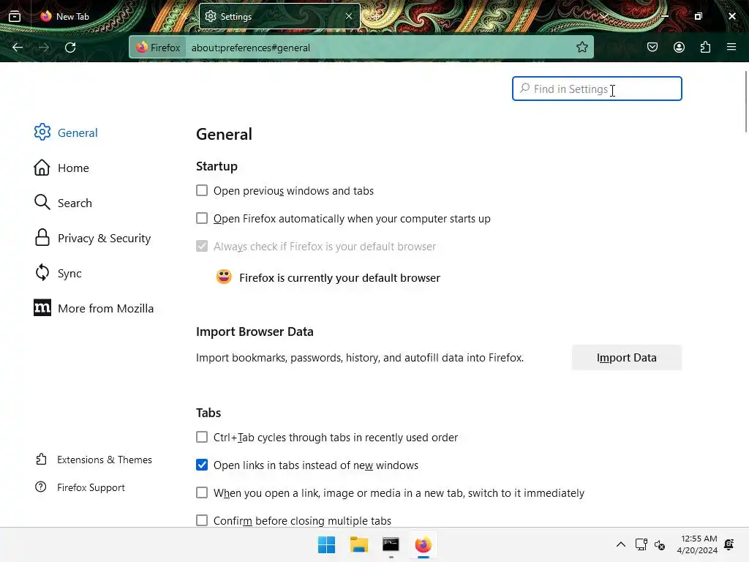Click the Home house icon in sidebar
This screenshot has width=749, height=562.
[42, 168]
